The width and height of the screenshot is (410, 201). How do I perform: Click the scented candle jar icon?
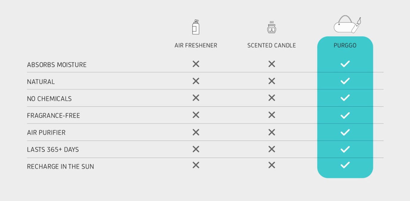[x=272, y=27]
